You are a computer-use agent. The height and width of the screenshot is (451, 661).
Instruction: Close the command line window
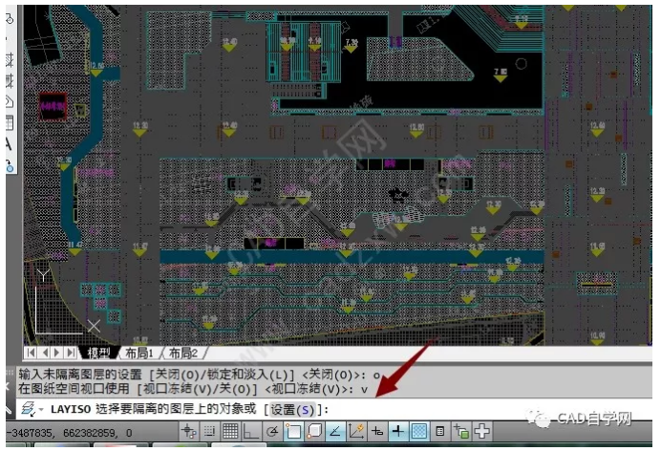[x=8, y=386]
